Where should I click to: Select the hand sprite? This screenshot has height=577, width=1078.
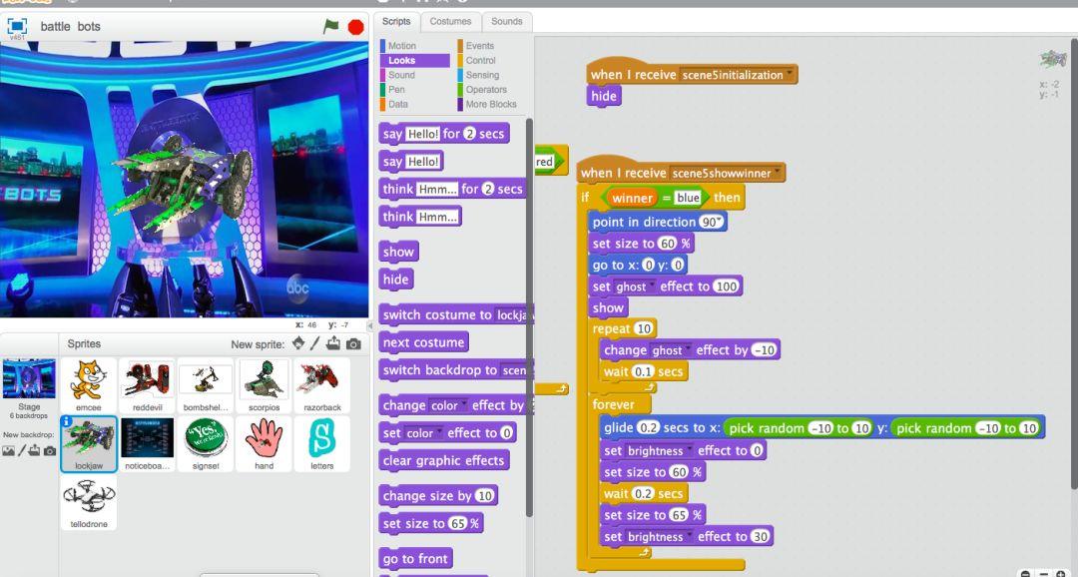click(x=264, y=443)
